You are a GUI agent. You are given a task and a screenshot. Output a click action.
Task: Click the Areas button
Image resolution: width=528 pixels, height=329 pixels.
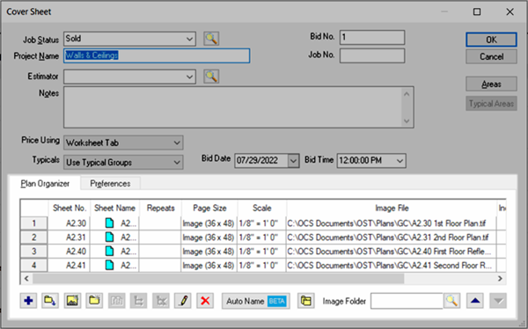pyautogui.click(x=491, y=84)
